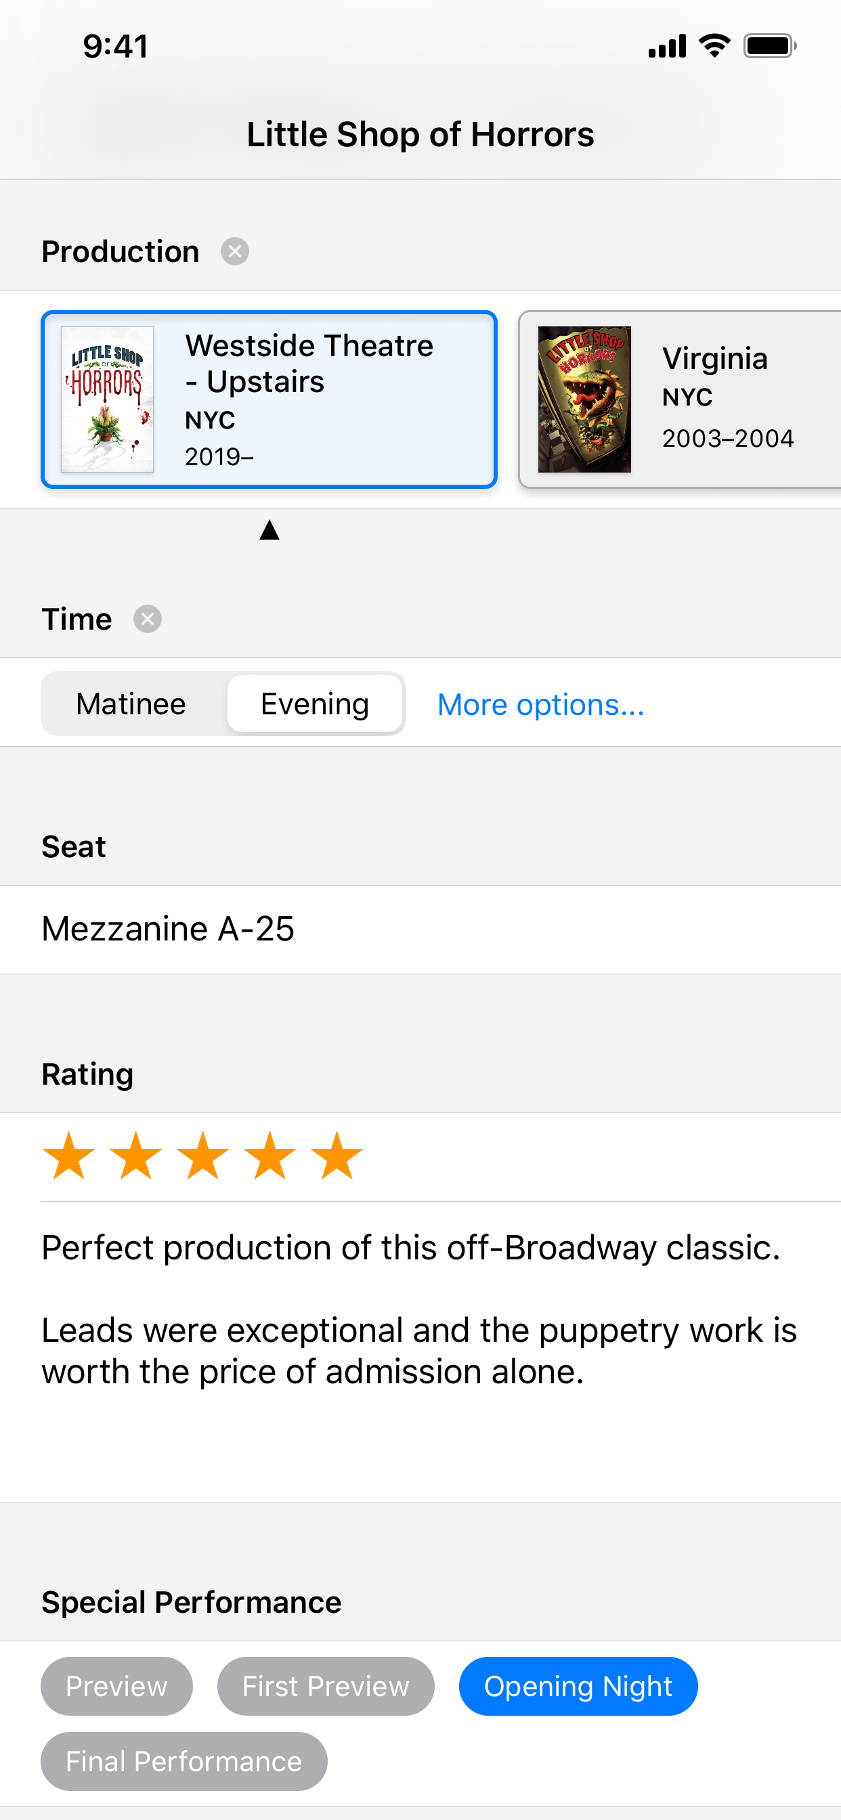
Task: Toggle the Preview tag
Action: [116, 1686]
